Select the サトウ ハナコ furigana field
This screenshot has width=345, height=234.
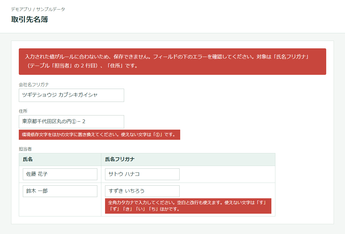click(142, 174)
